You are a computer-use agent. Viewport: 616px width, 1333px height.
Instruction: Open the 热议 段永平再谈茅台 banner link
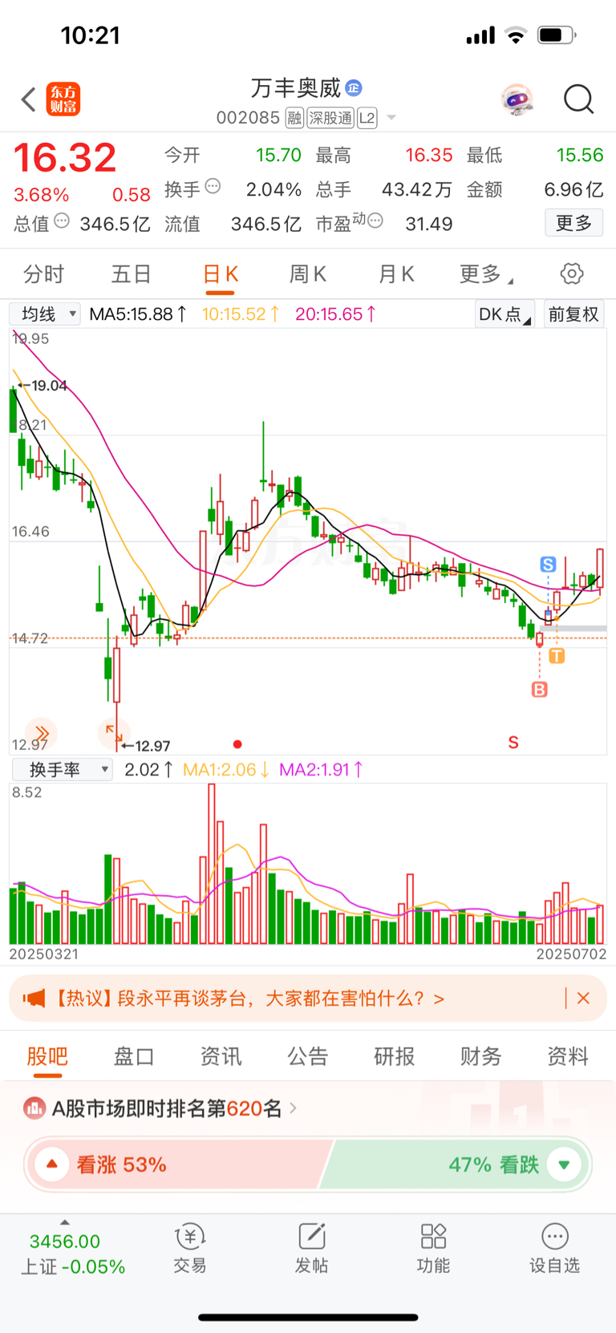249,999
